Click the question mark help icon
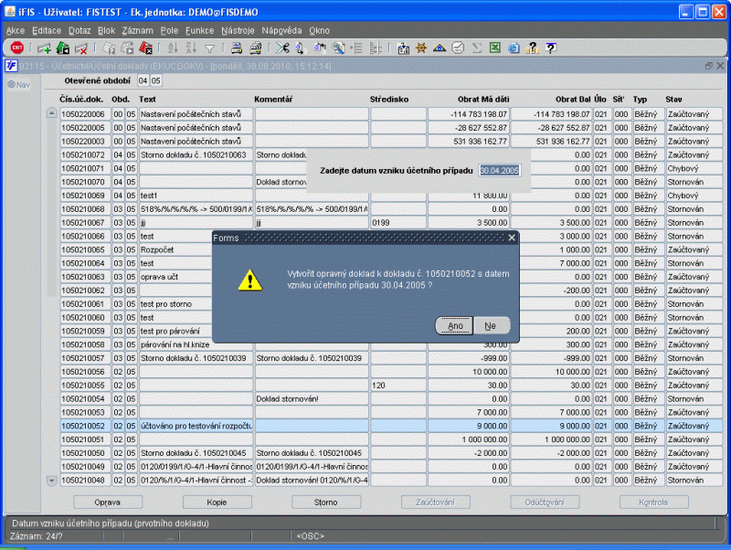This screenshot has width=731, height=550. point(551,48)
